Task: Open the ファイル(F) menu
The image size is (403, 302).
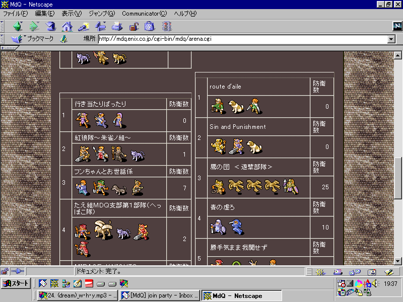Action: (15, 14)
